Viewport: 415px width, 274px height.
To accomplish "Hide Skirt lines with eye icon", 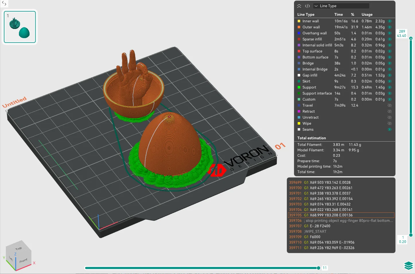I will tap(389, 81).
